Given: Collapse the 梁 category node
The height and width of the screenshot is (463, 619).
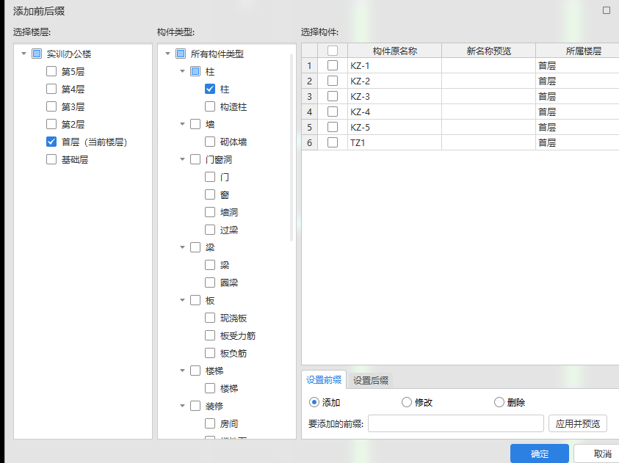Looking at the screenshot, I should click(x=182, y=247).
